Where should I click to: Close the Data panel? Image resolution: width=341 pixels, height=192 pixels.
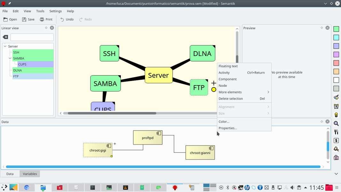coord(327,122)
